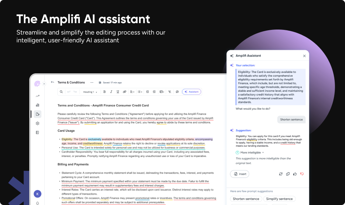Choose Shorten sentence prompt suggestion chip
This screenshot has width=345, height=205.
pos(246,199)
